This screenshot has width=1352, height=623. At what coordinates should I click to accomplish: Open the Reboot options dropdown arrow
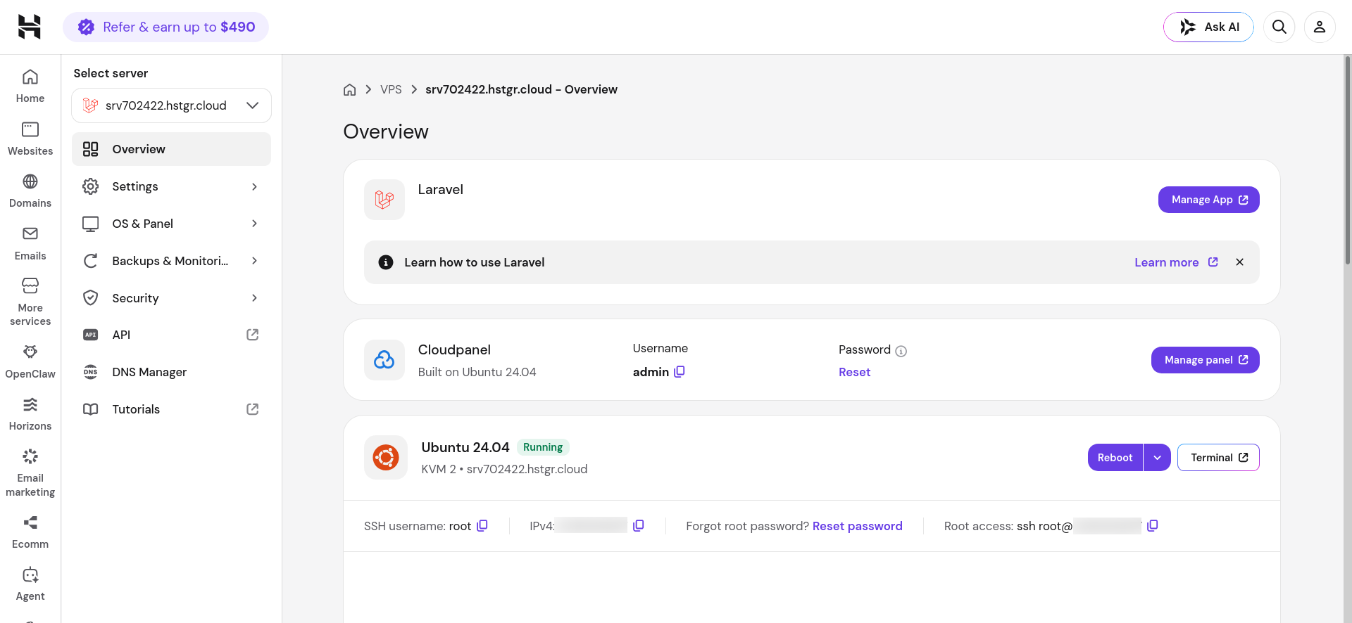pyautogui.click(x=1157, y=458)
